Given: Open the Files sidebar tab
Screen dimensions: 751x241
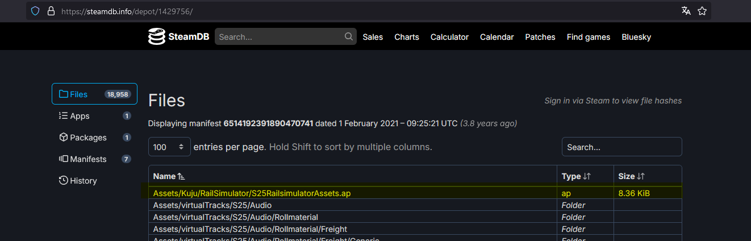Looking at the screenshot, I should (x=94, y=94).
